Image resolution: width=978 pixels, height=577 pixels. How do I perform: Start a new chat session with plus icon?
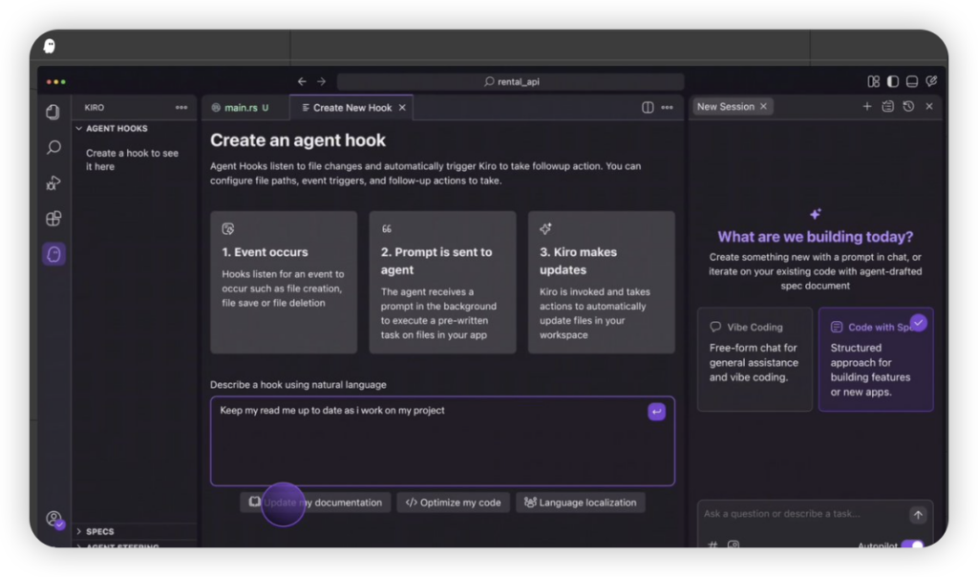pyautogui.click(x=867, y=106)
